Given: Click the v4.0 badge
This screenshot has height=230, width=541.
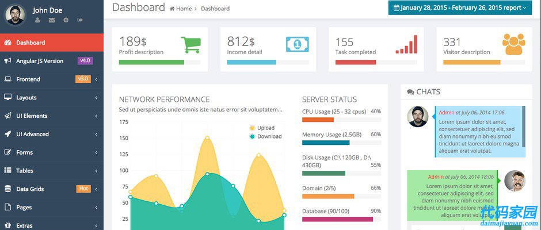Looking at the screenshot, I should (85, 61).
